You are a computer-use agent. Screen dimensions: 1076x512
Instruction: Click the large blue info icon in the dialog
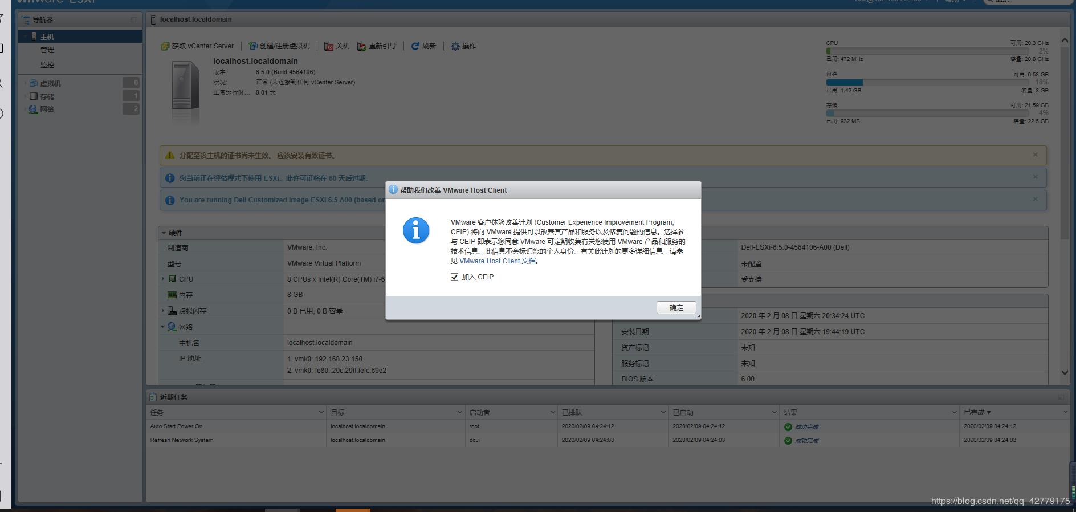pos(416,231)
